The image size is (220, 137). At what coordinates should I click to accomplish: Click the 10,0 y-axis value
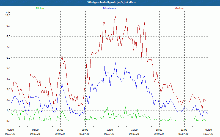(x=8, y=15)
